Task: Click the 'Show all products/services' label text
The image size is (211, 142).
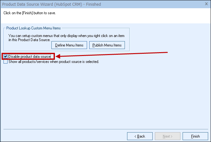Action: (54, 62)
